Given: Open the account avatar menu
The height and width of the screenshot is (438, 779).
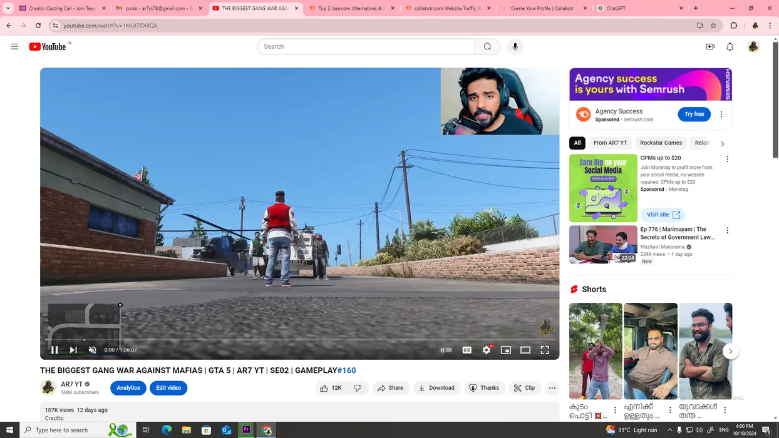Looking at the screenshot, I should coord(753,47).
